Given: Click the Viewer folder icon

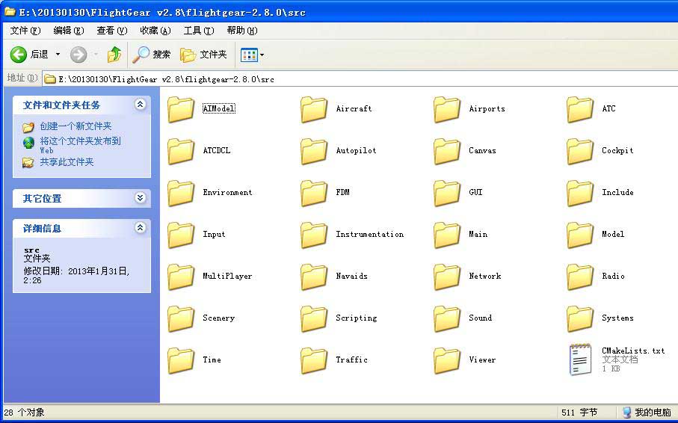Looking at the screenshot, I should point(447,361).
